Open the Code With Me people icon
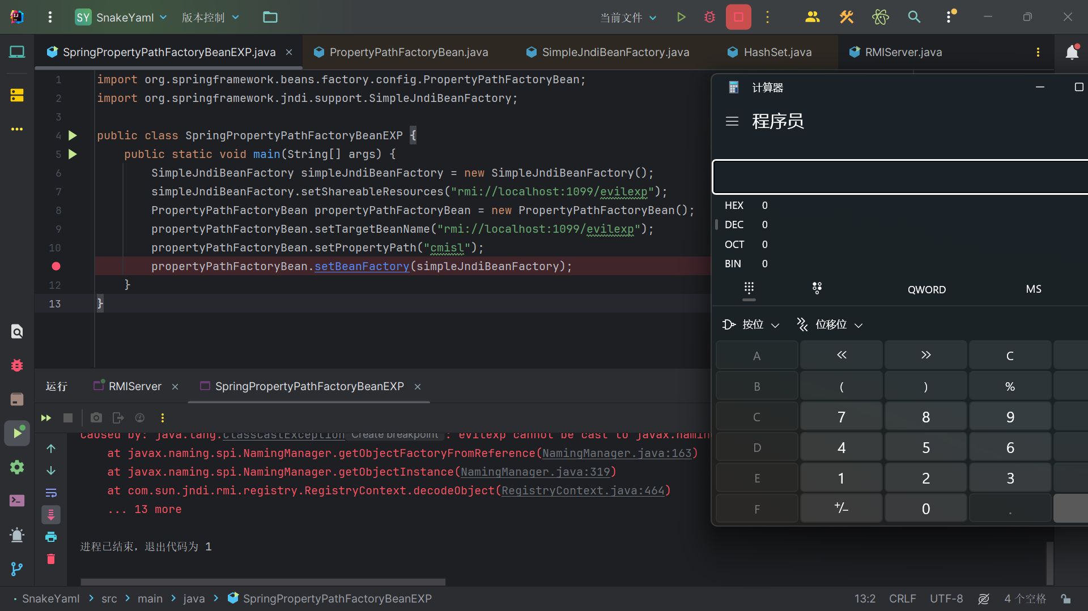 pyautogui.click(x=812, y=17)
